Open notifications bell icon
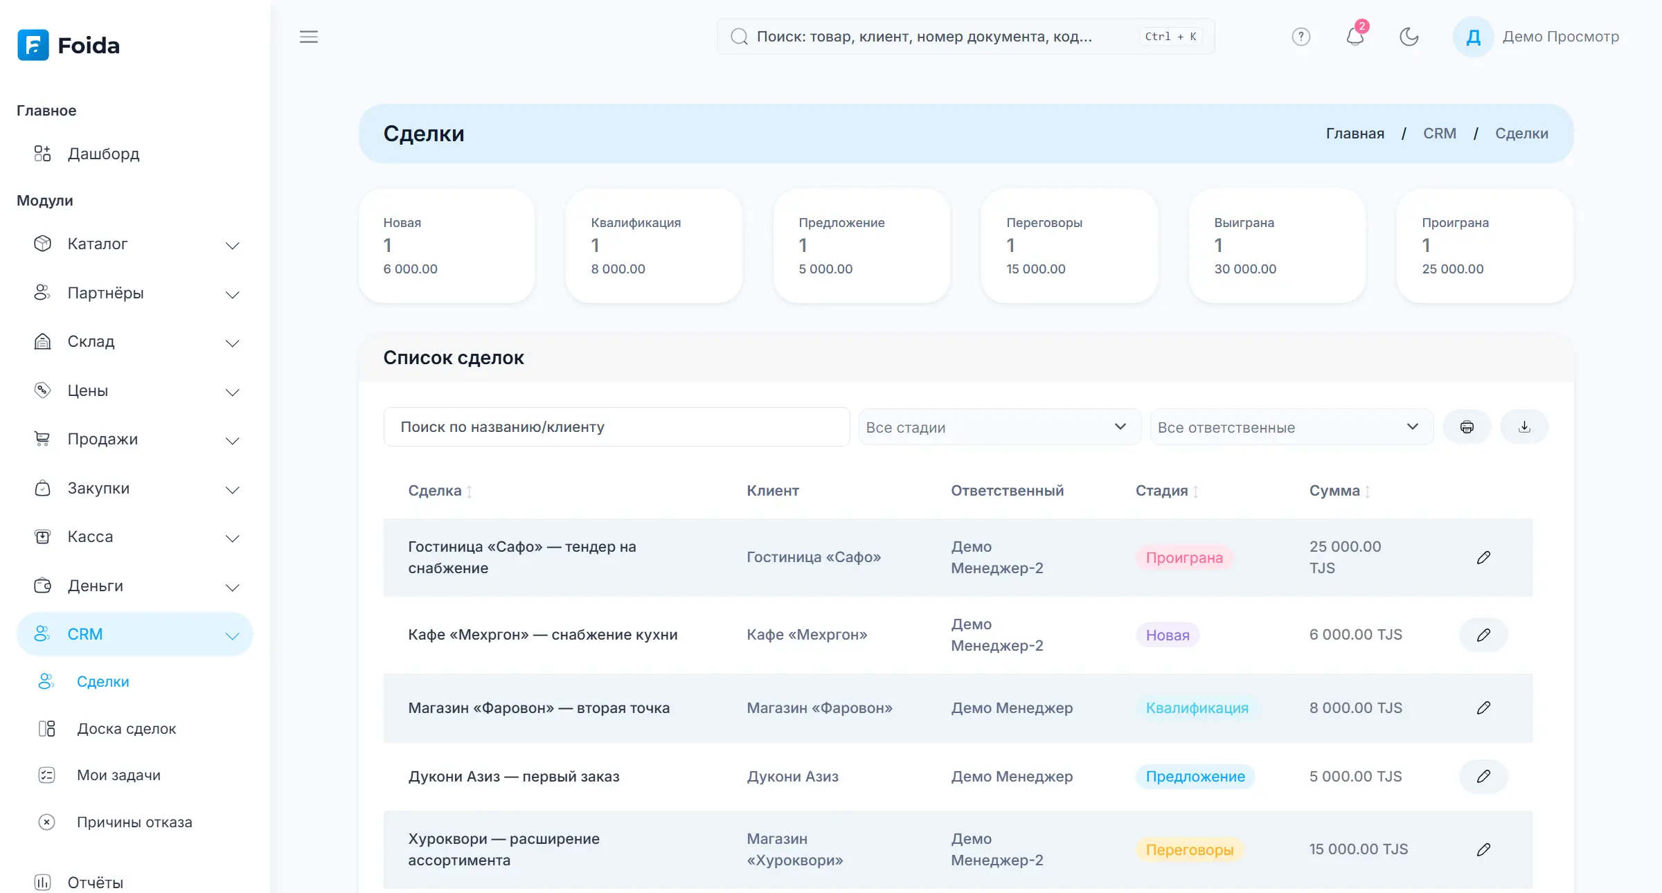The width and height of the screenshot is (1662, 893). [1355, 37]
